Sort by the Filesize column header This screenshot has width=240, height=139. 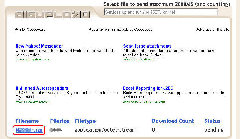click(60, 121)
